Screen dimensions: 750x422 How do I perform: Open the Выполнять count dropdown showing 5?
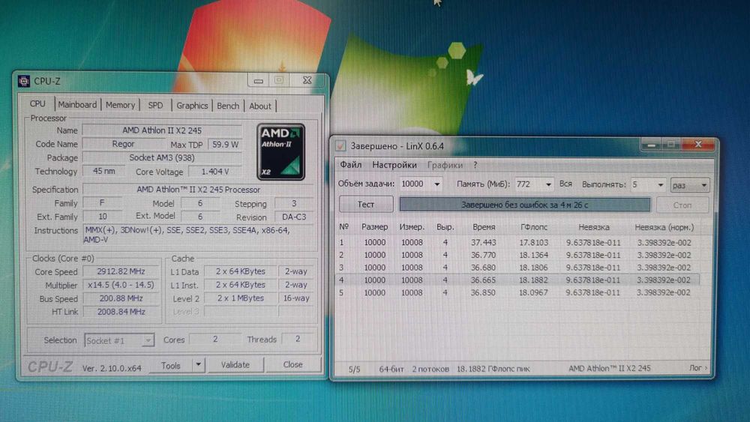coord(648,184)
